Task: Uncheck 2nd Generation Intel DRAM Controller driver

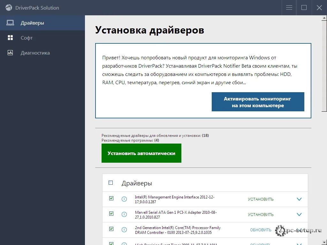Action: [x=111, y=229]
